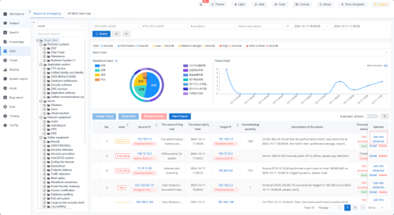Focus the Keyword search field in asset panel
394x215 pixels.
61,34
